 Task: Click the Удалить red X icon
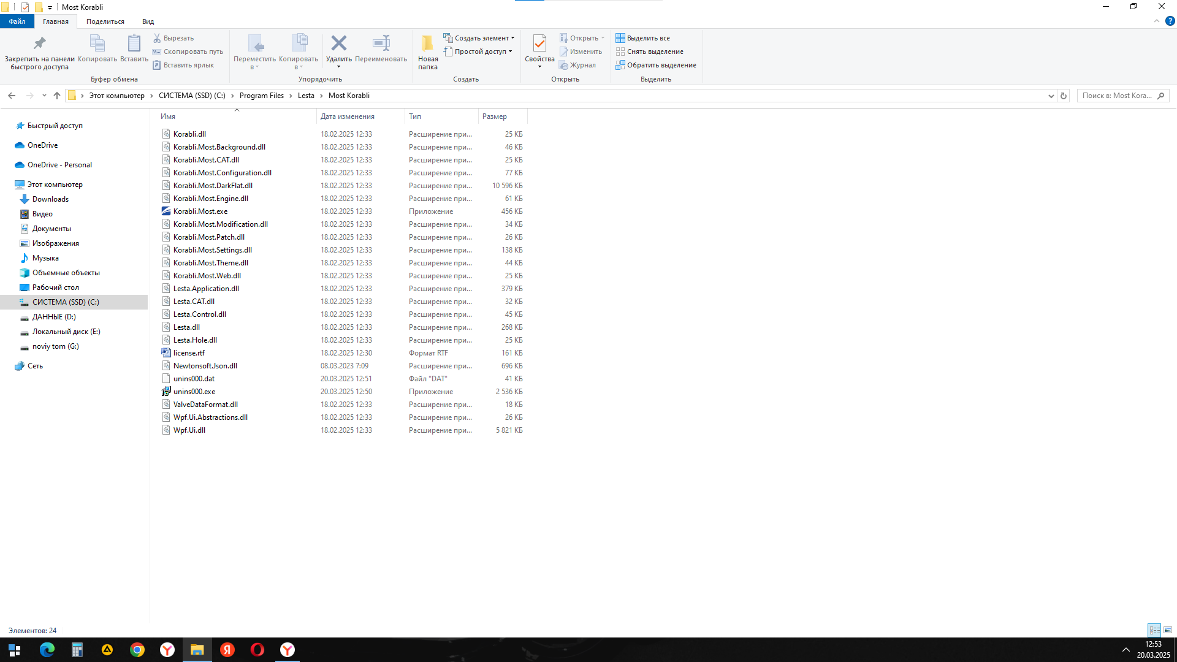point(338,48)
